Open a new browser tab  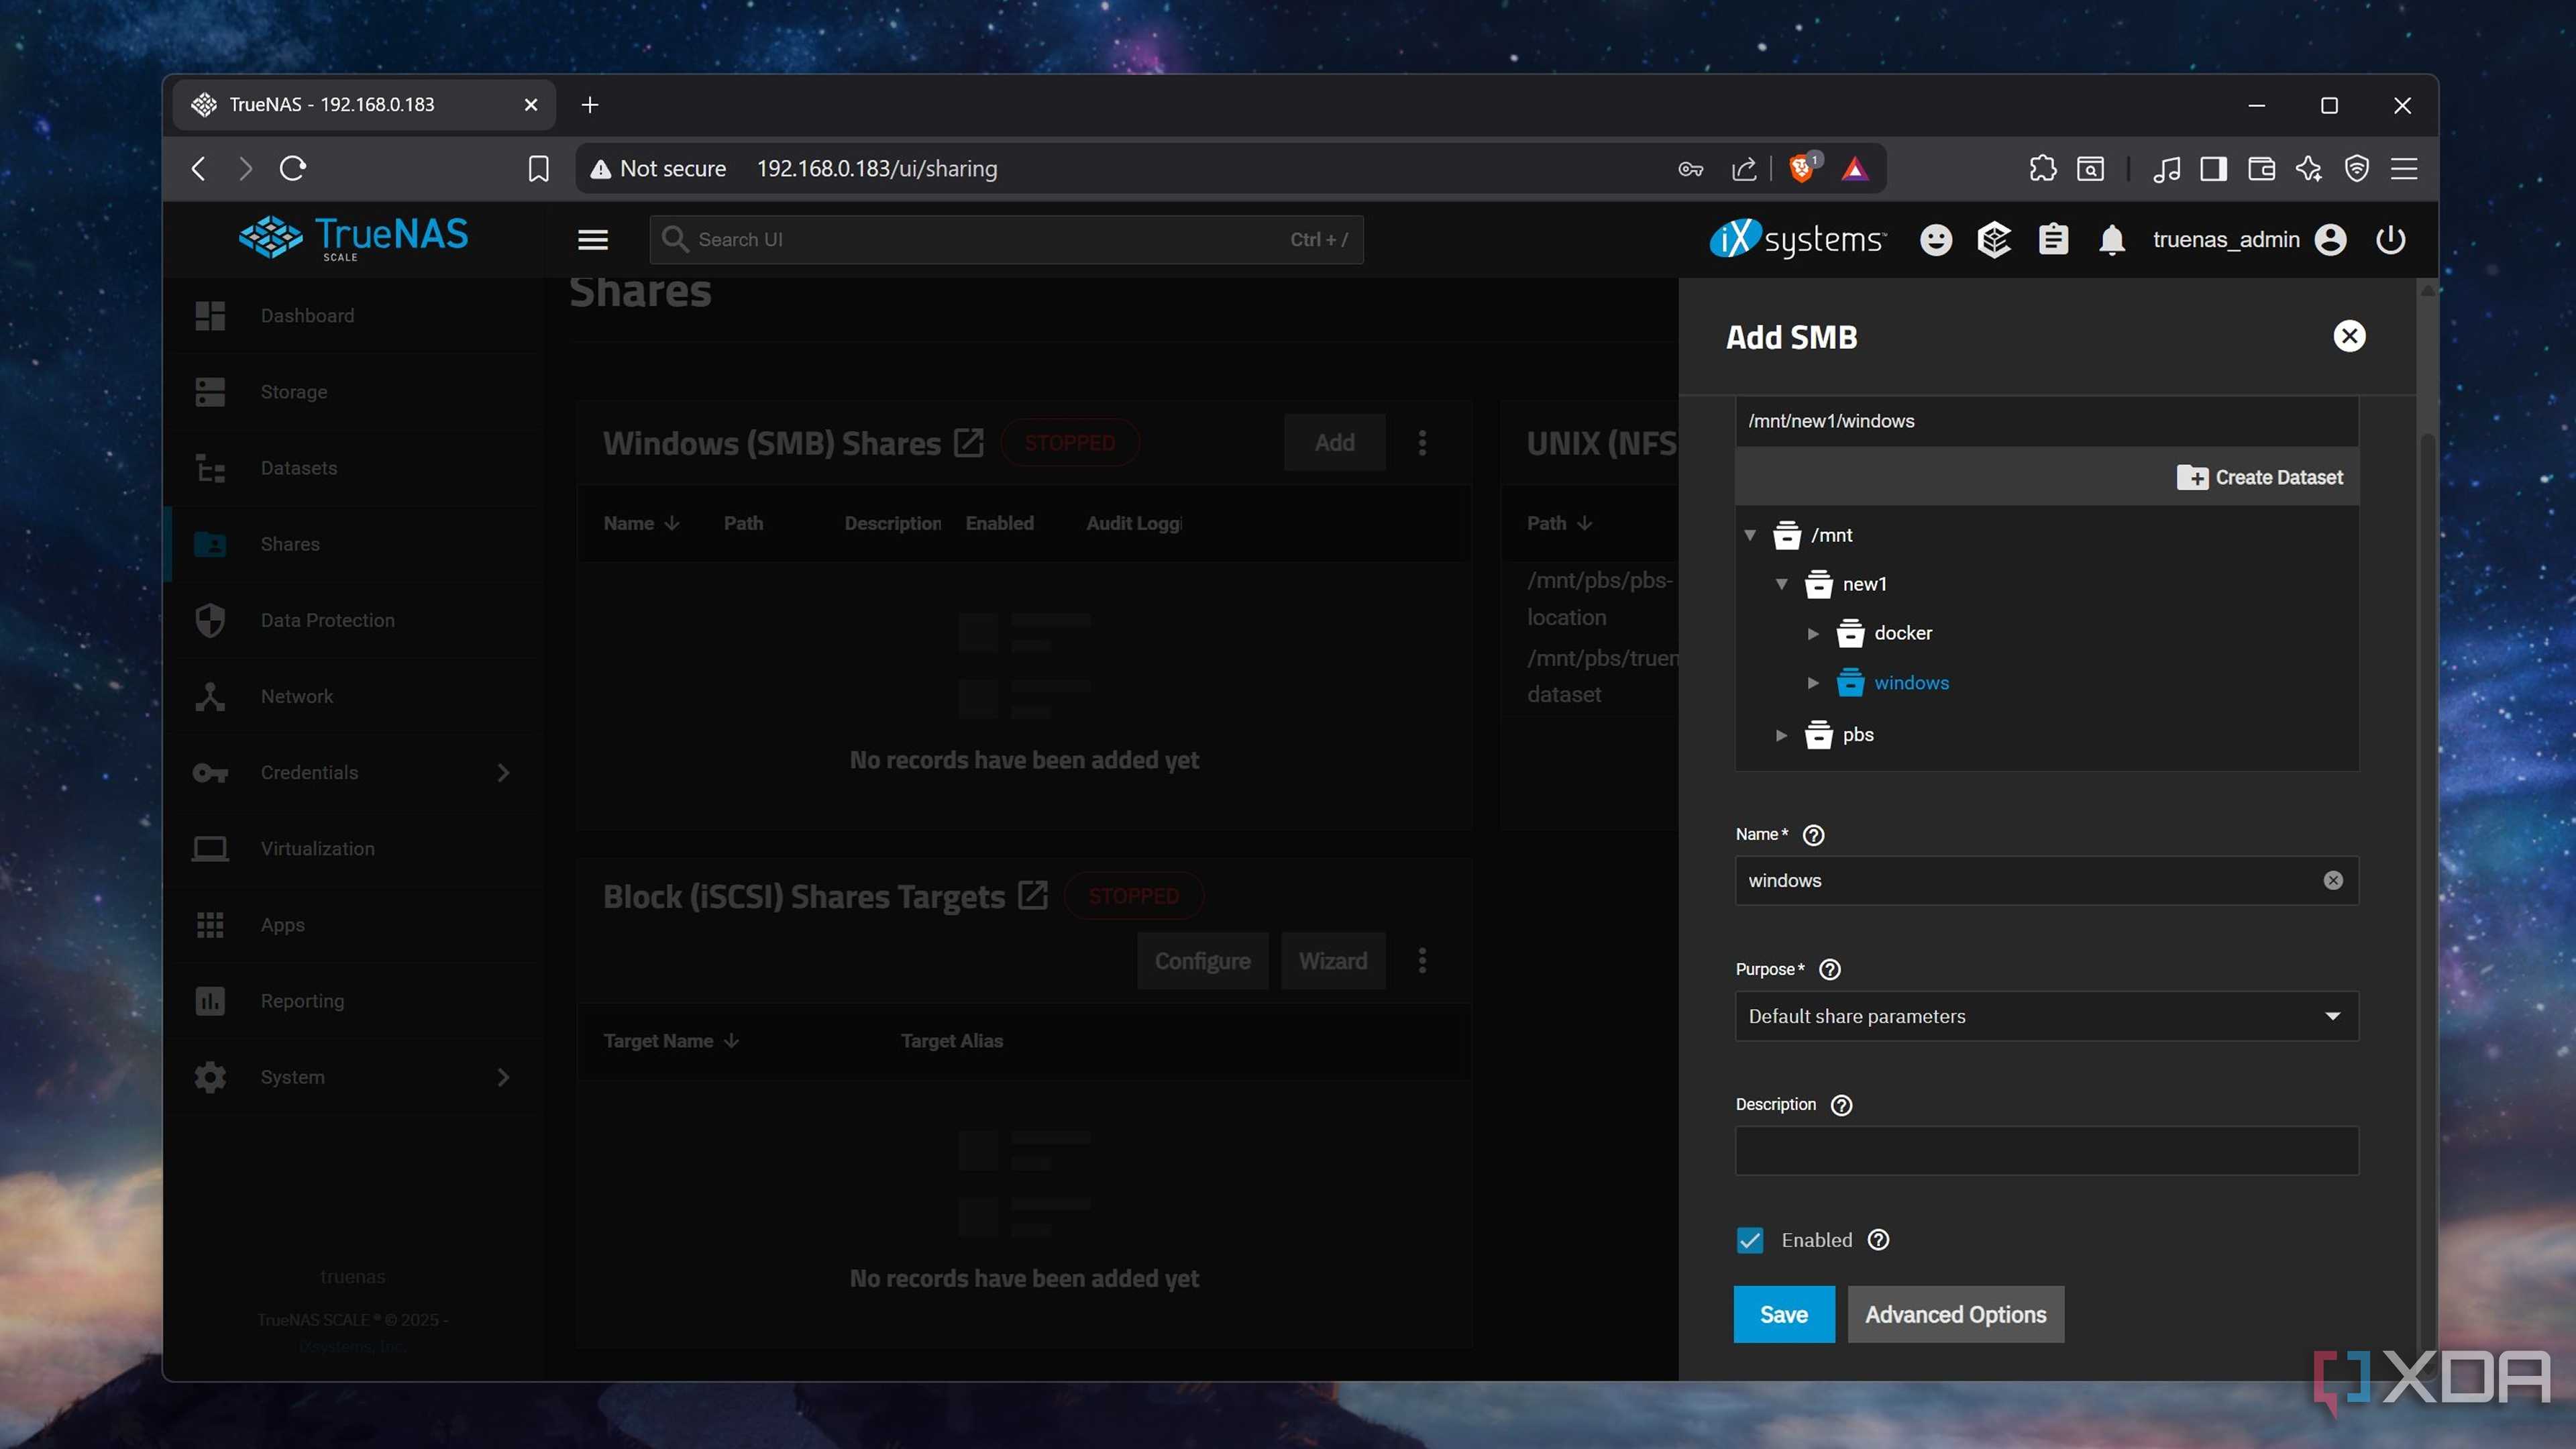(x=590, y=105)
